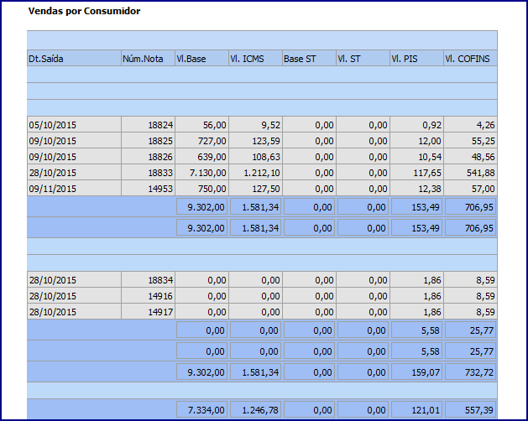Select the Dt.Saída column header
Screen dimensions: 528x421
point(74,59)
